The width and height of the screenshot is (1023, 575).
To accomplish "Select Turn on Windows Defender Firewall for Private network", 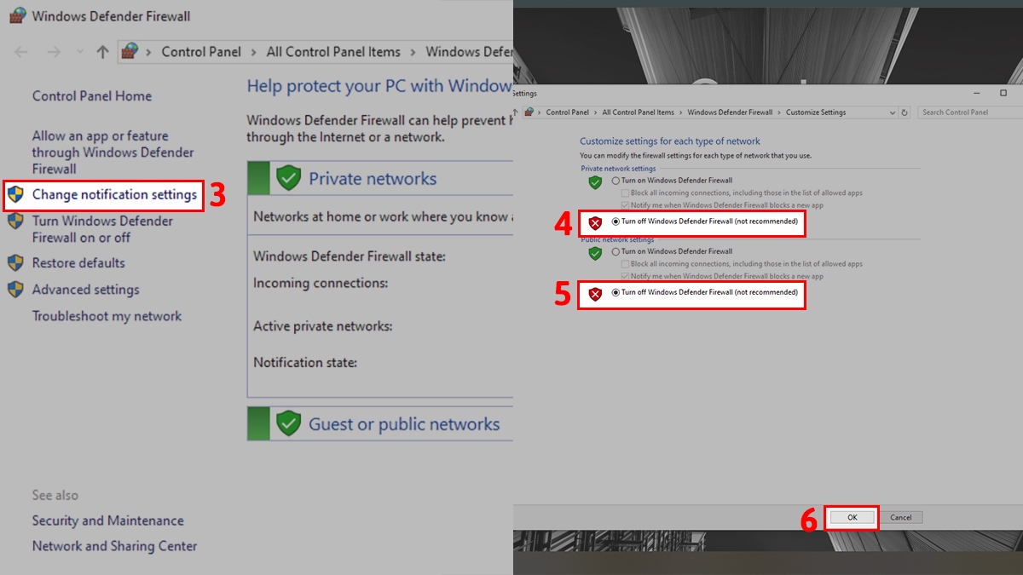I will point(616,181).
